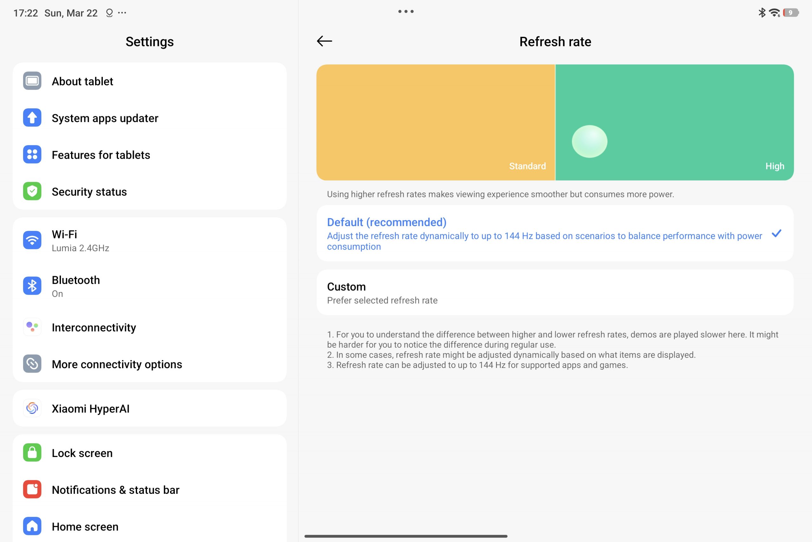Open More connectivity options
Screen dimensions: 812x542
149,364
